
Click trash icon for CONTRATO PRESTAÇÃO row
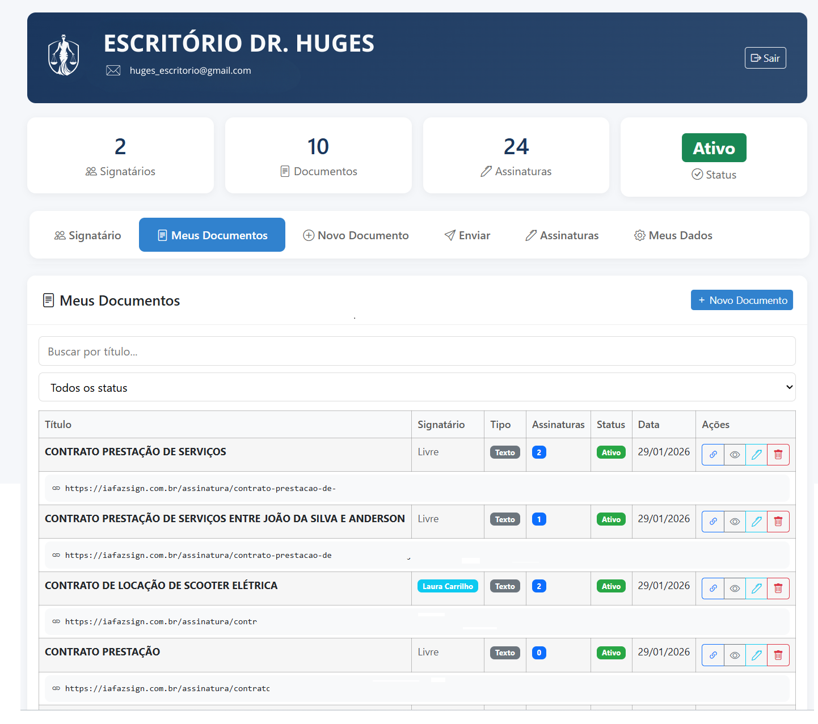(778, 655)
